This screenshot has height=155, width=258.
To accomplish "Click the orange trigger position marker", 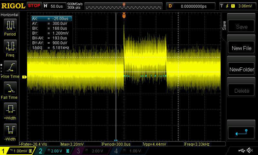I will pyautogui.click(x=124, y=15).
